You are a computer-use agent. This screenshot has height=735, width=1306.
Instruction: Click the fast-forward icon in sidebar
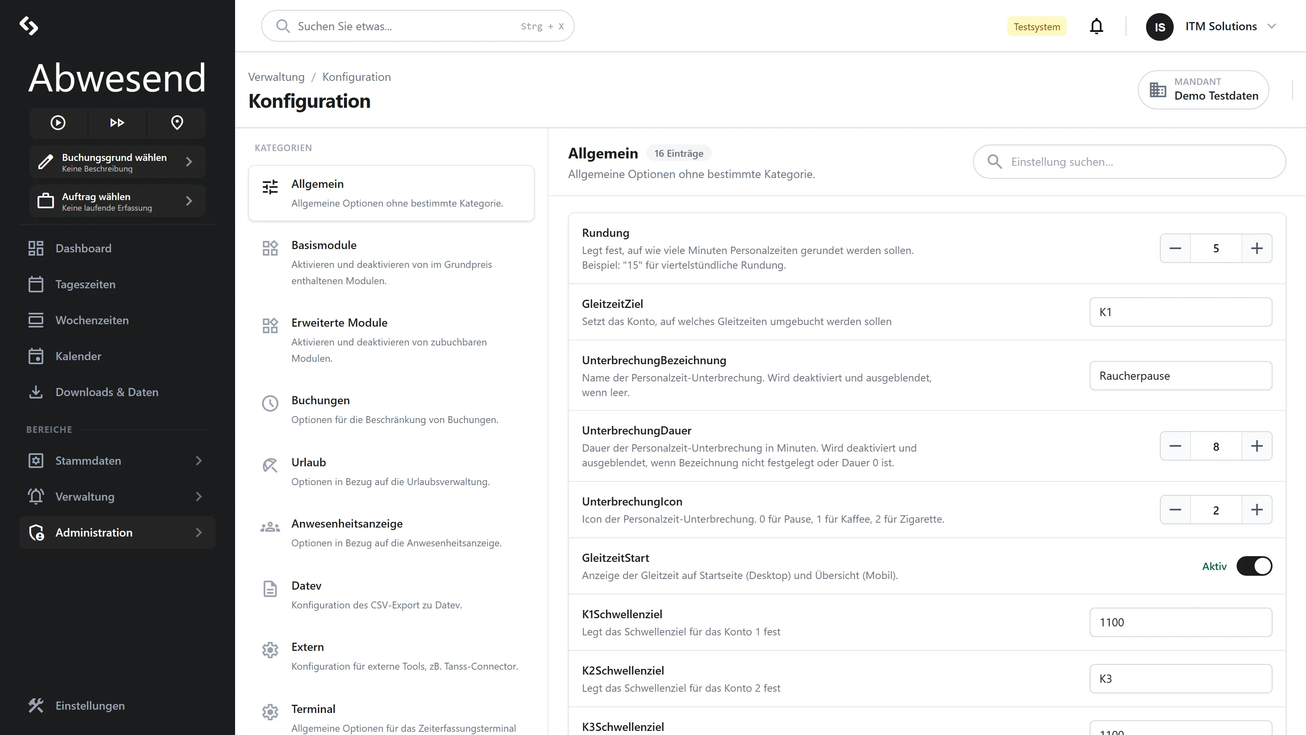point(117,123)
